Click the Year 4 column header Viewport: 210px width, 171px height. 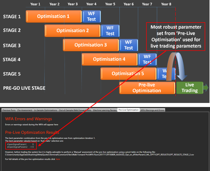pyautogui.click(x=91, y=4)
